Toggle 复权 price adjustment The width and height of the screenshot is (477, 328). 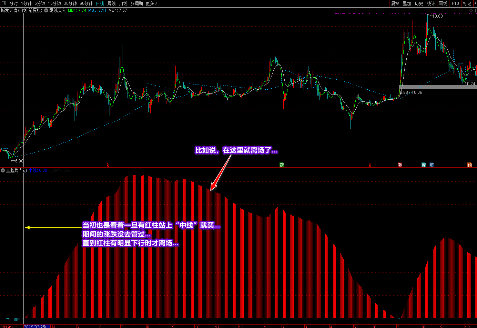tap(395, 3)
